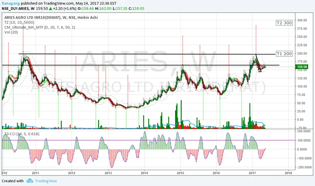Click the open value O:158.46
The width and height of the screenshot is (315, 186).
(x=86, y=9)
